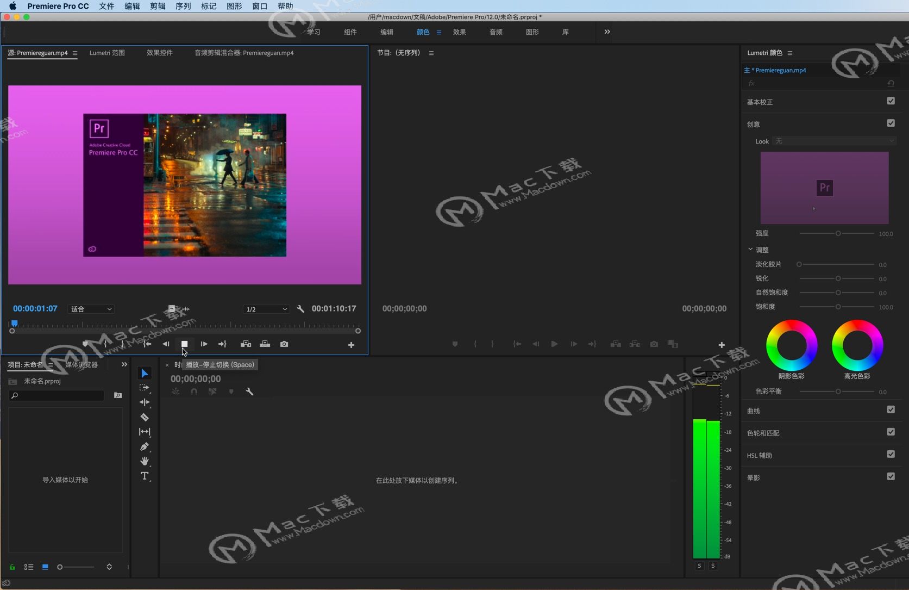Toggle 基本校正 section checkbox
This screenshot has width=909, height=590.
891,101
